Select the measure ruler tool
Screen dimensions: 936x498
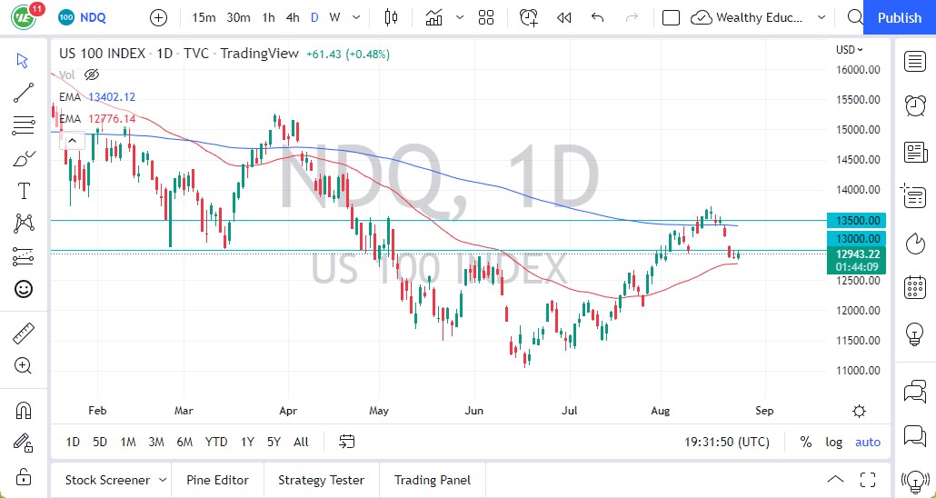(x=24, y=334)
